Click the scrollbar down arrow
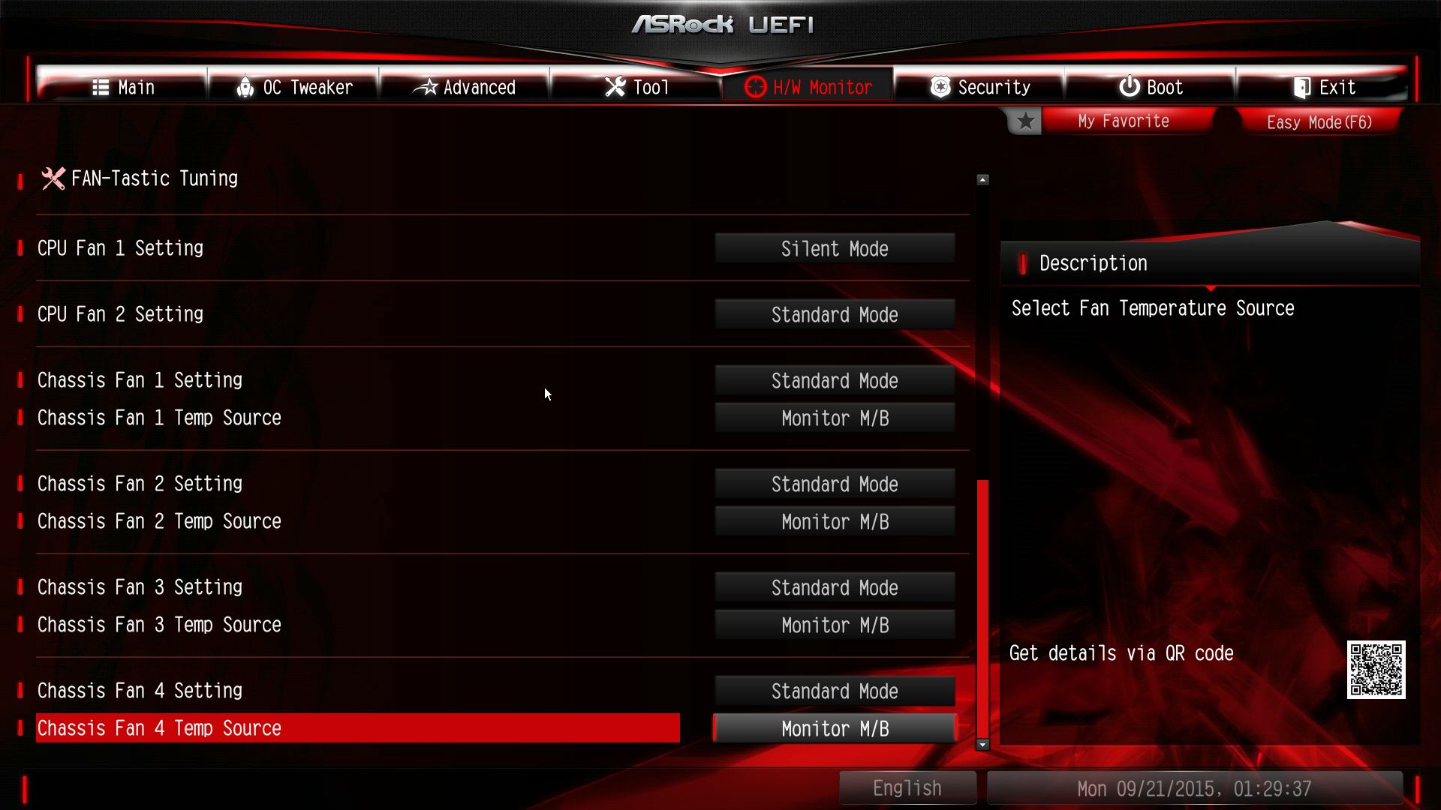Screen dimensions: 1441x810 pos(982,745)
